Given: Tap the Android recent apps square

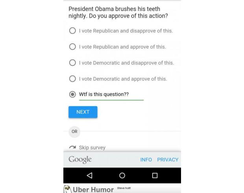Looking at the screenshot, I should tap(155, 175).
